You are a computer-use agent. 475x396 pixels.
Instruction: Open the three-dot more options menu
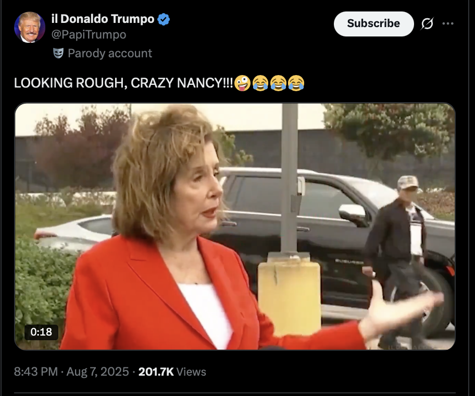click(448, 23)
